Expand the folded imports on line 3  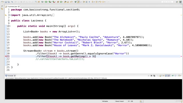pyautogui.click(x=10, y=15)
